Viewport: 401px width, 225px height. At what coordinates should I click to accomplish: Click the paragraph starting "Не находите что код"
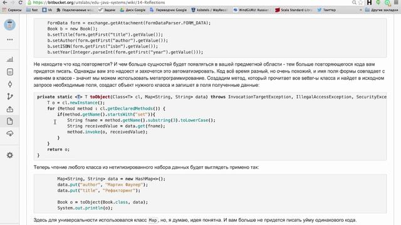coord(209,74)
